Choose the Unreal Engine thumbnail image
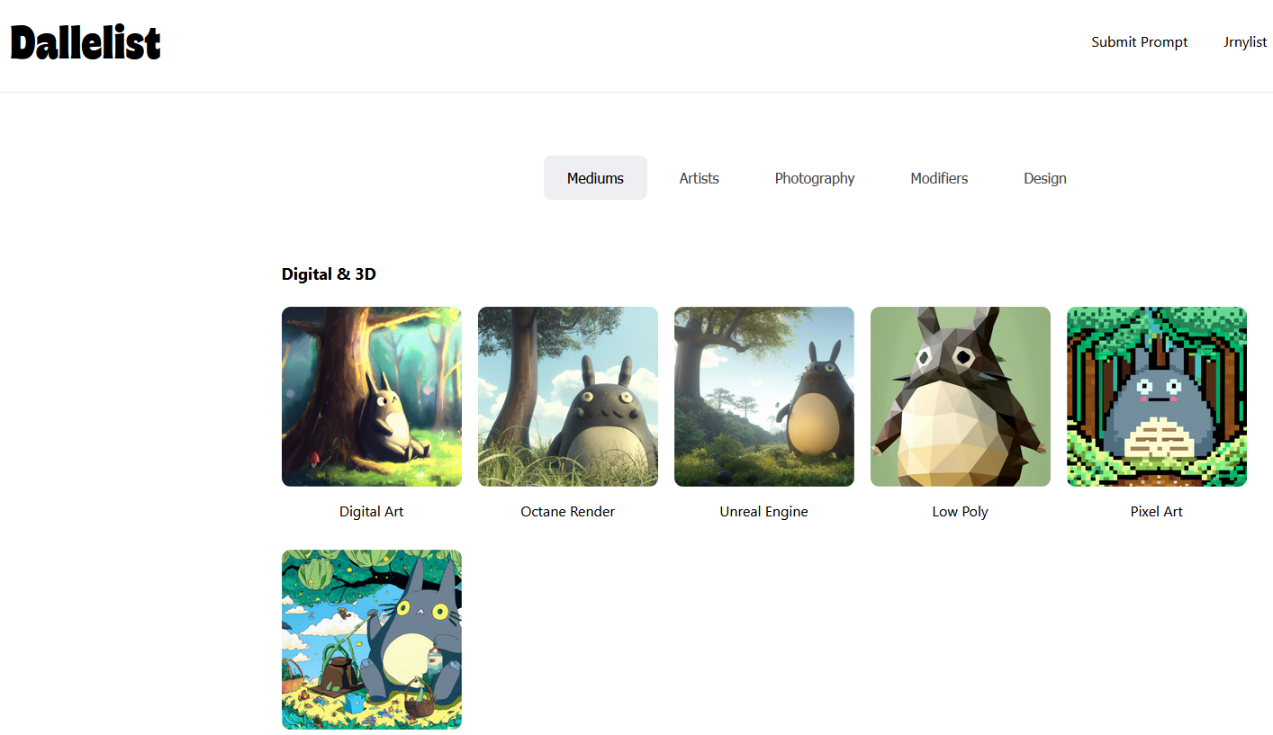This screenshot has height=735, width=1273. [x=764, y=397]
